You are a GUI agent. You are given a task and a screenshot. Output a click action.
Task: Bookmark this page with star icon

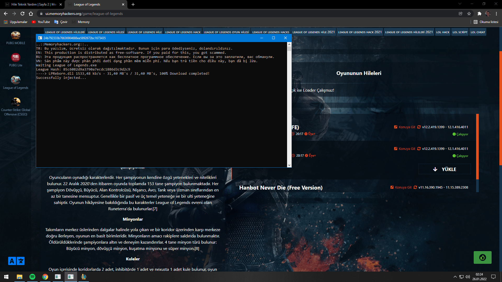[469, 14]
